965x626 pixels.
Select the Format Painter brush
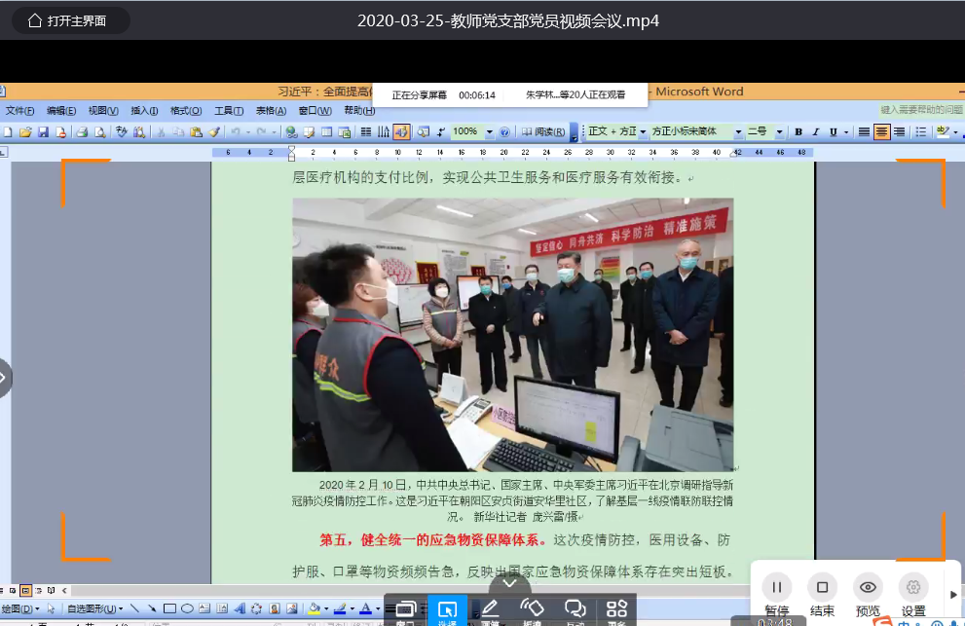tap(214, 131)
